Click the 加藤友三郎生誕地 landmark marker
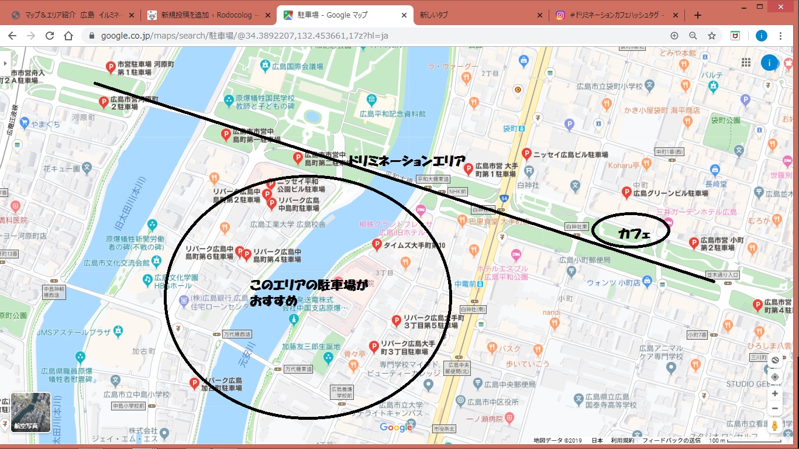Viewport: 799px width, 449px height. (x=329, y=357)
